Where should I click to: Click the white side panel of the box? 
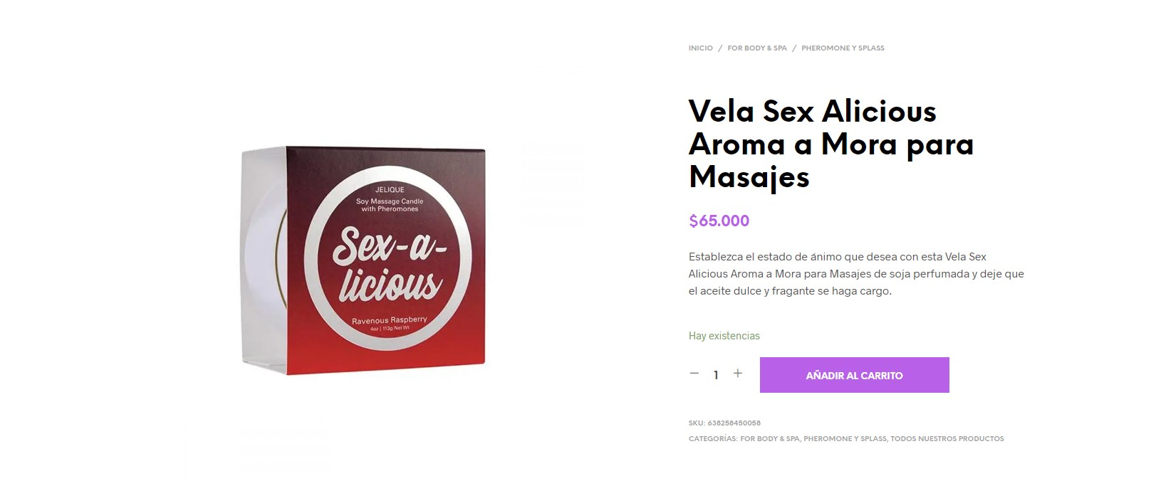point(264,260)
